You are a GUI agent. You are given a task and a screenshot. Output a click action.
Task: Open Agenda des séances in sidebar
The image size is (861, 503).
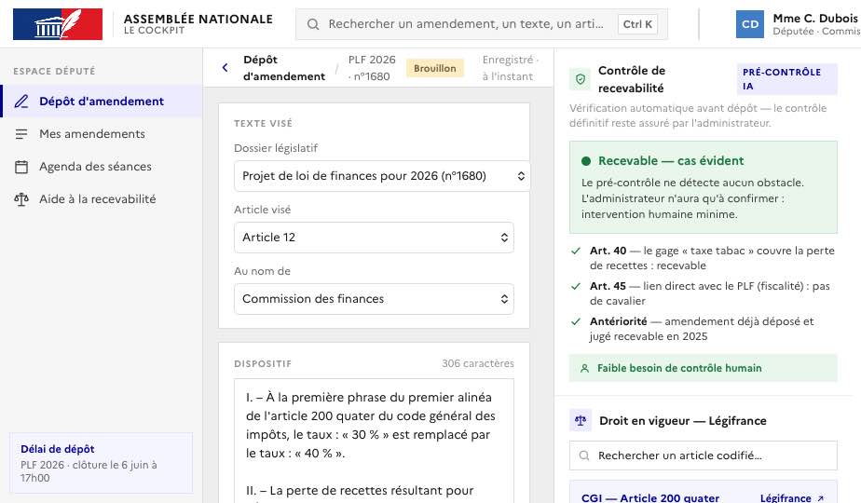102,167
